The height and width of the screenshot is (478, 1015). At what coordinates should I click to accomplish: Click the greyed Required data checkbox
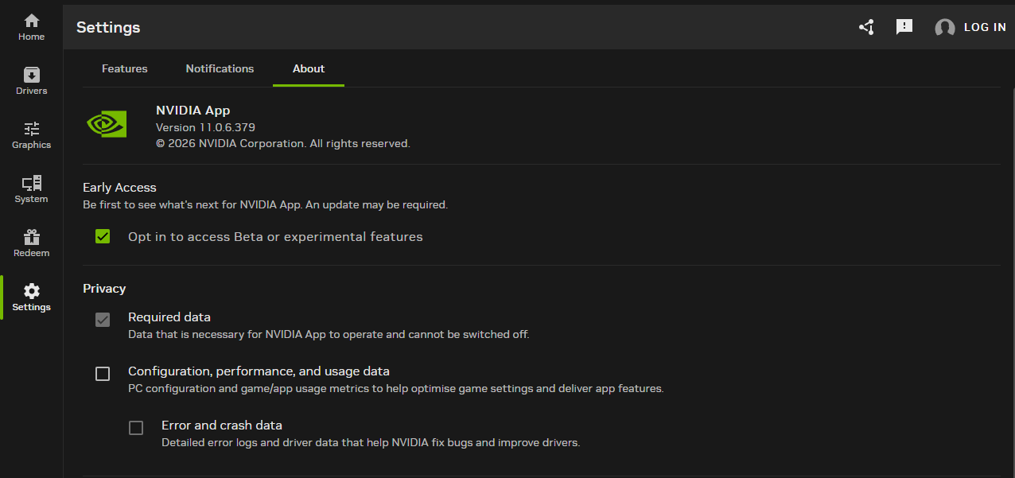103,320
